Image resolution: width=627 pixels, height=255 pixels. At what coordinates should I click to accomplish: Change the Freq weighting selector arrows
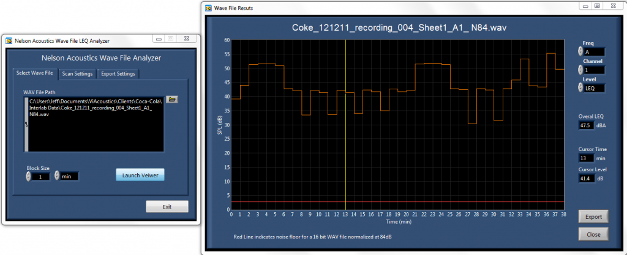coord(580,51)
